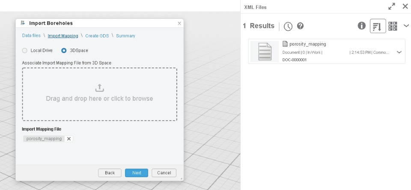Click the Import Boreholes dialog title icon
Screen dimensions: 411x190
point(23,23)
